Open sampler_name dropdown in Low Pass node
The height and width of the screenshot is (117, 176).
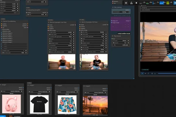click(62, 43)
